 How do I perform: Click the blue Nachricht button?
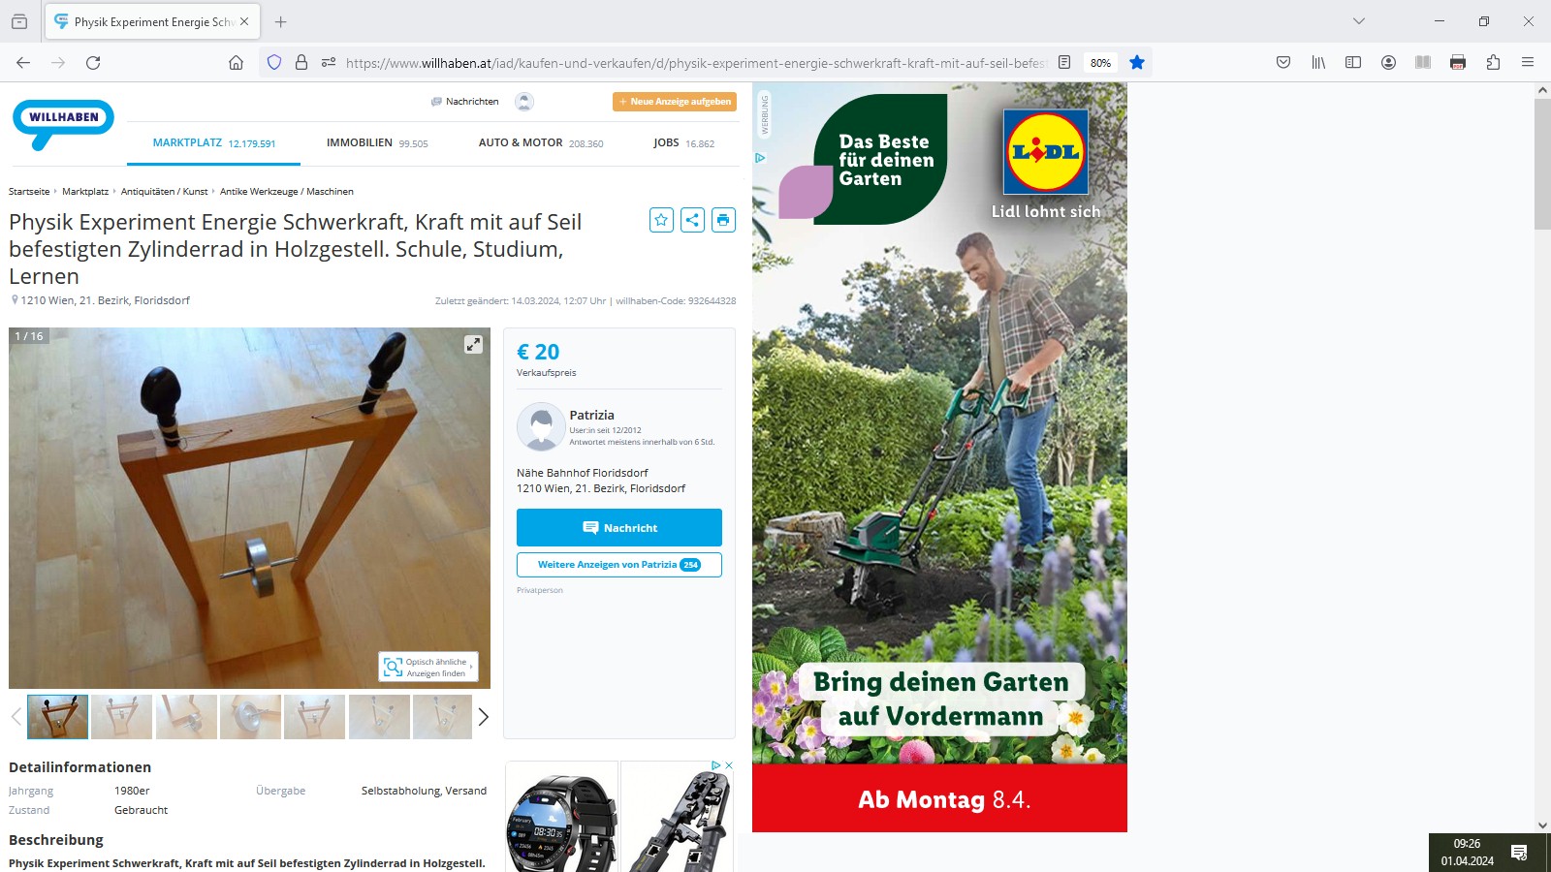619,527
